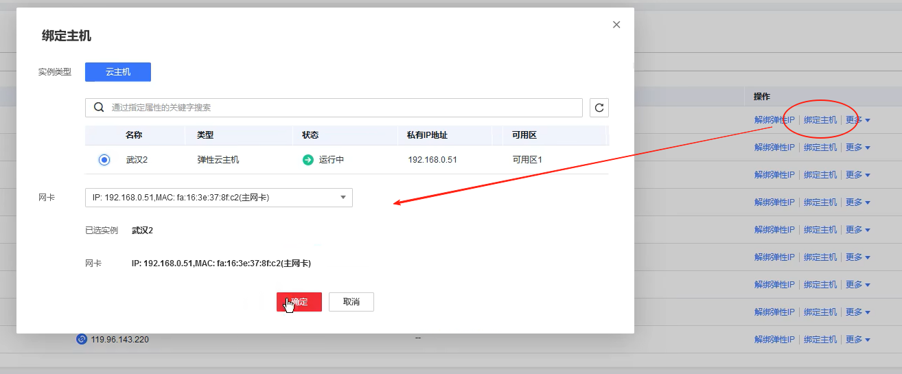This screenshot has width=902, height=374.
Task: Select the radio button for 武汉2
Action: 104,160
